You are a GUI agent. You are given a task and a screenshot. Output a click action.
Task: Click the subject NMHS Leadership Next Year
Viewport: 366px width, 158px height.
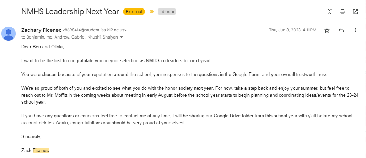[x=70, y=12]
